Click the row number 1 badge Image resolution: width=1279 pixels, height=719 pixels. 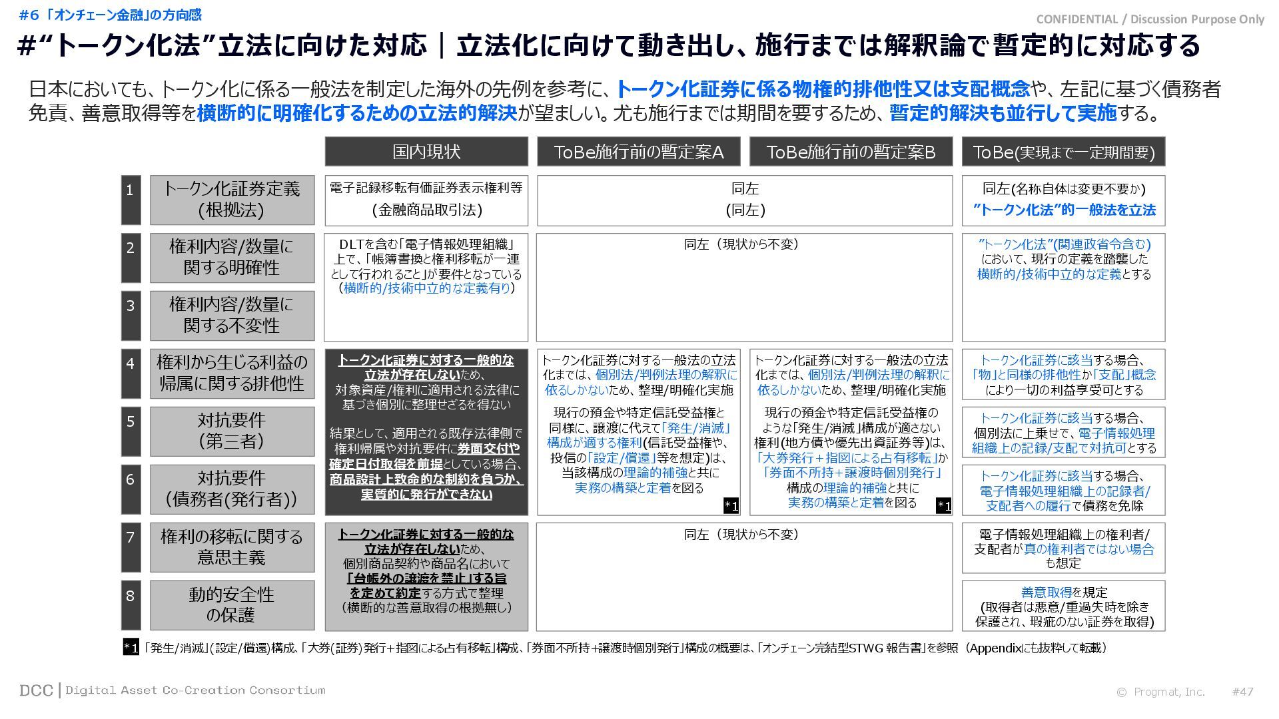coord(131,200)
